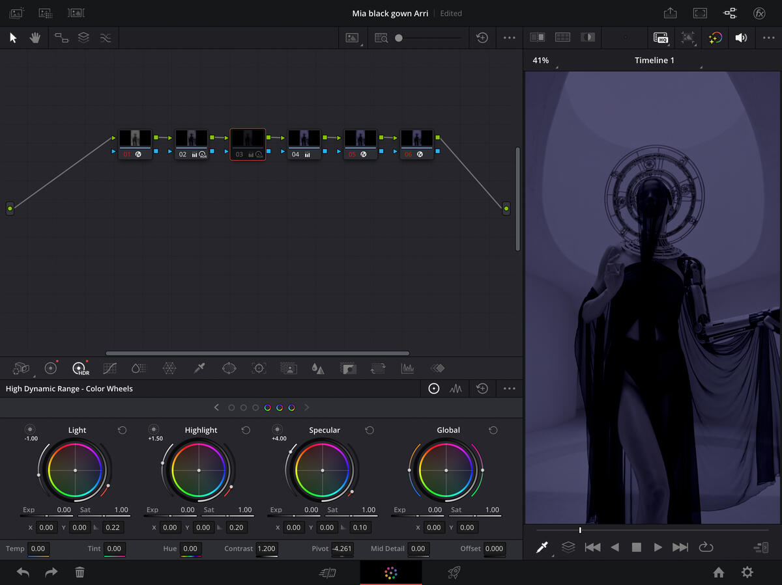Screen dimensions: 782x585
Task: Open the Tracker palette
Action: coord(259,368)
